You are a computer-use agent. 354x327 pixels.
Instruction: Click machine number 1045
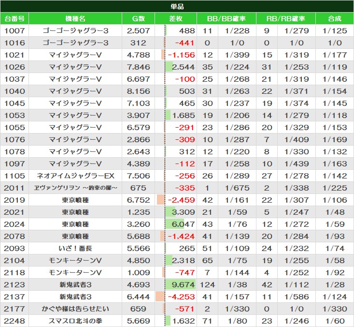coord(14,104)
